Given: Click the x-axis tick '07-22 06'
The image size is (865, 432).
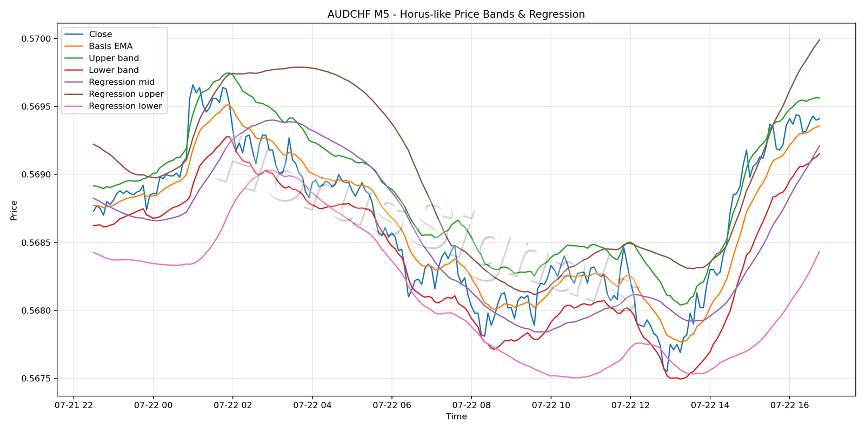Looking at the screenshot, I should coord(391,404).
